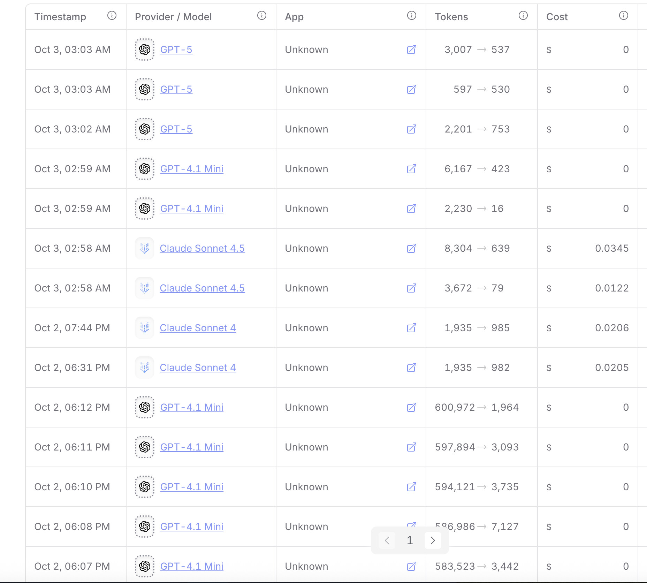Open Claude Sonnet 4 link at 07:44 PM

pyautogui.click(x=197, y=328)
